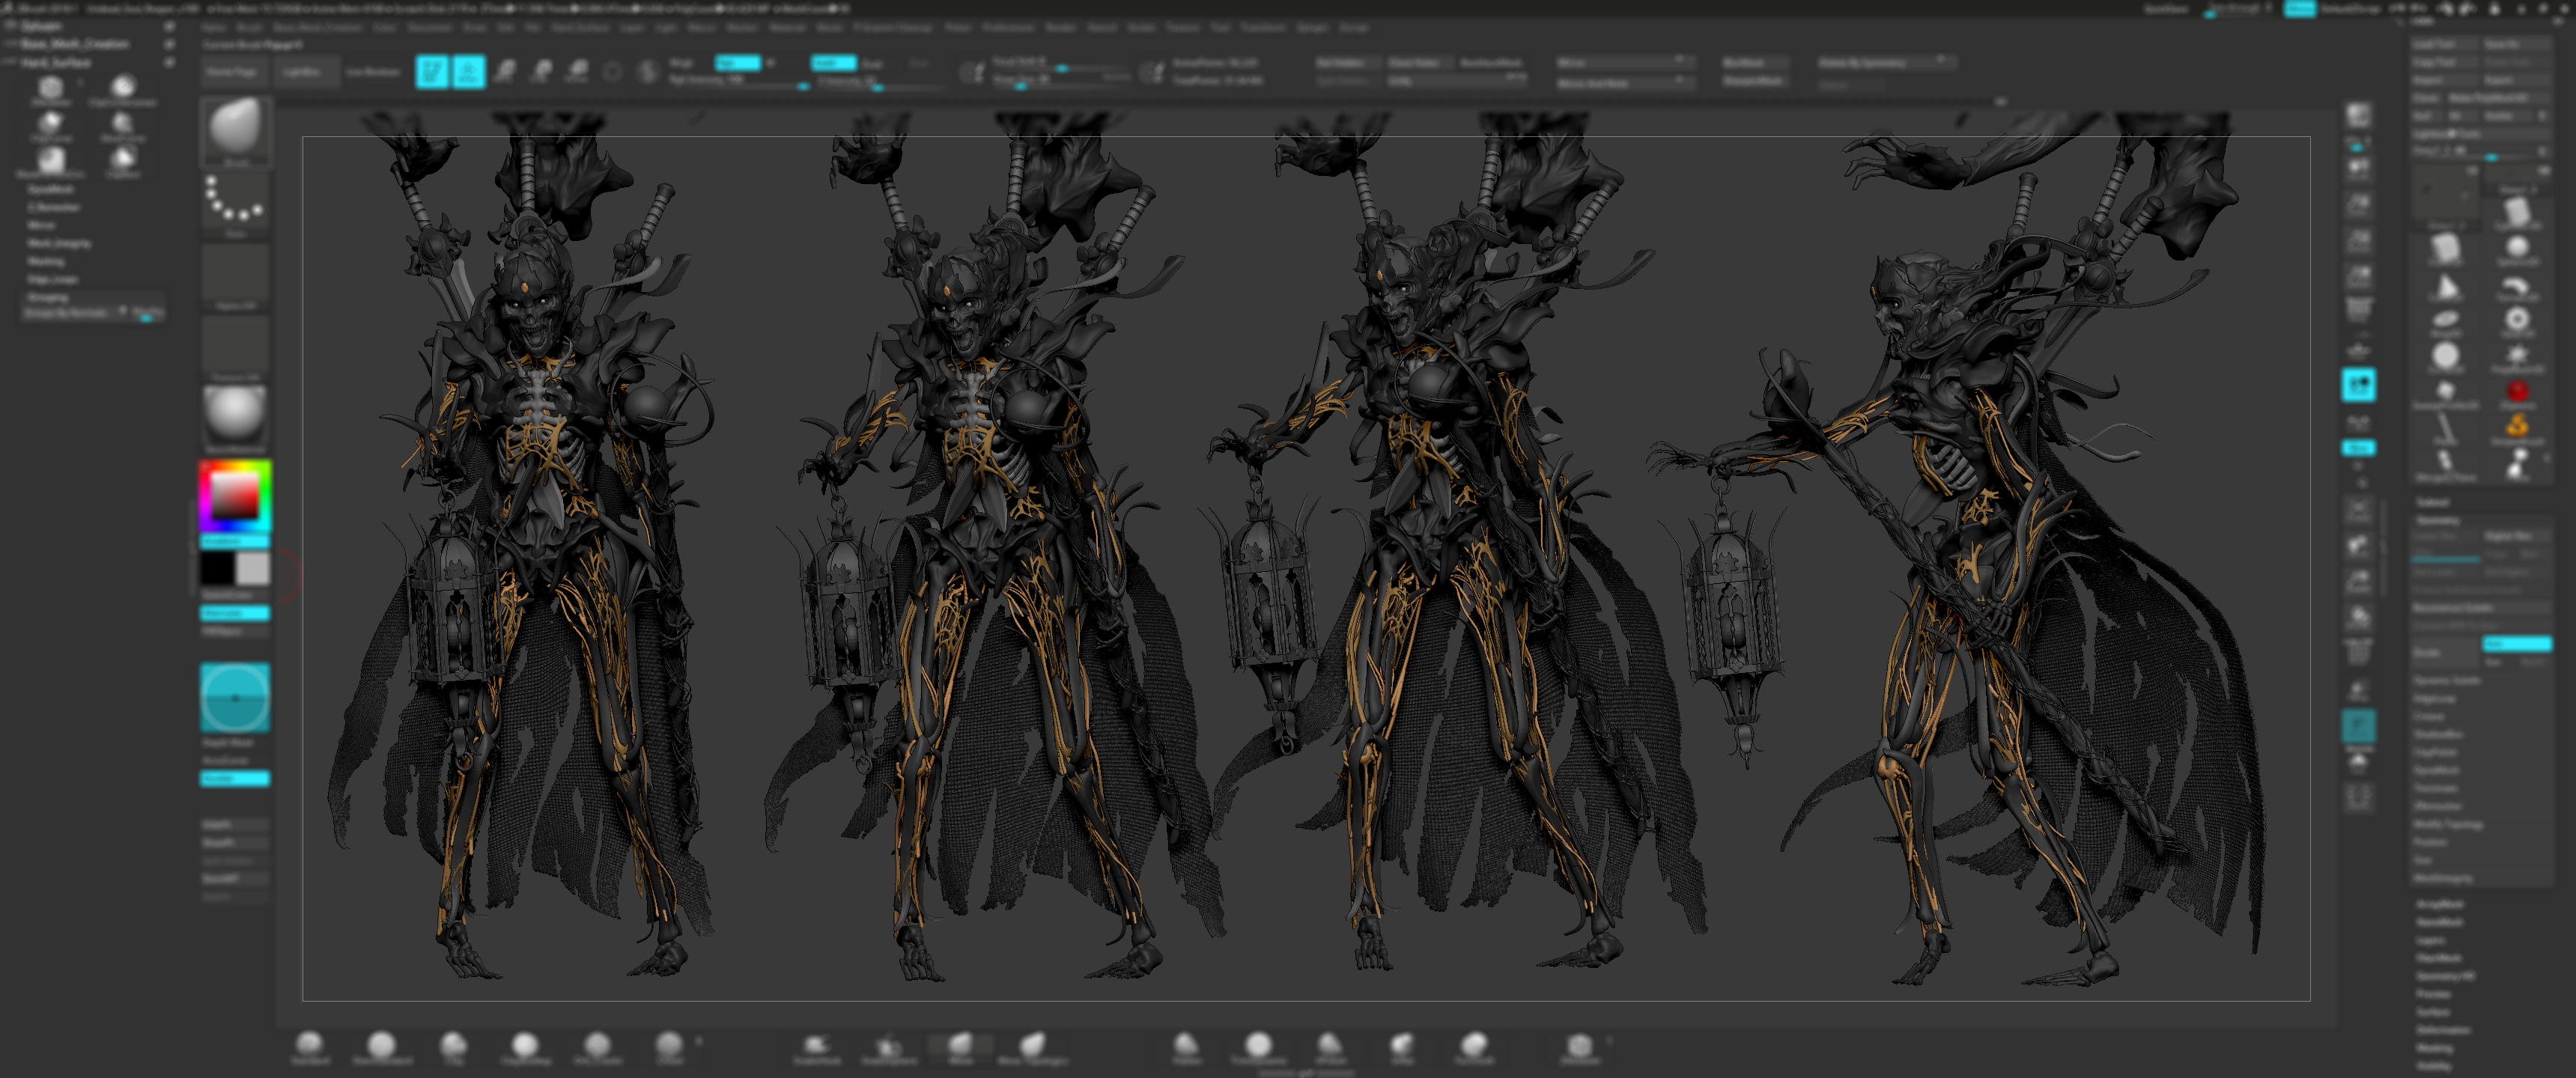Click the highlighted cyan icon on right shelf
This screenshot has width=2576, height=1078.
[x=2358, y=385]
